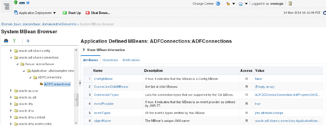This screenshot has height=126, width=326.
Task: Expand Show MBean Information section
Action: click(84, 50)
